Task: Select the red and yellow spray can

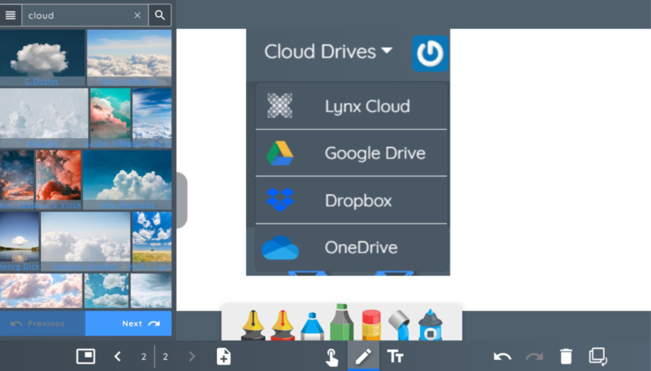Action: pos(371,325)
